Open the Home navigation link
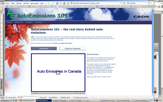Image resolution: width=163 pixels, height=102 pixels. tap(10, 22)
